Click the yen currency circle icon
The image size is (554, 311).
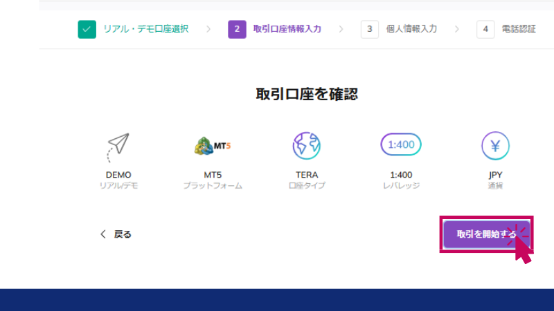[x=495, y=146]
